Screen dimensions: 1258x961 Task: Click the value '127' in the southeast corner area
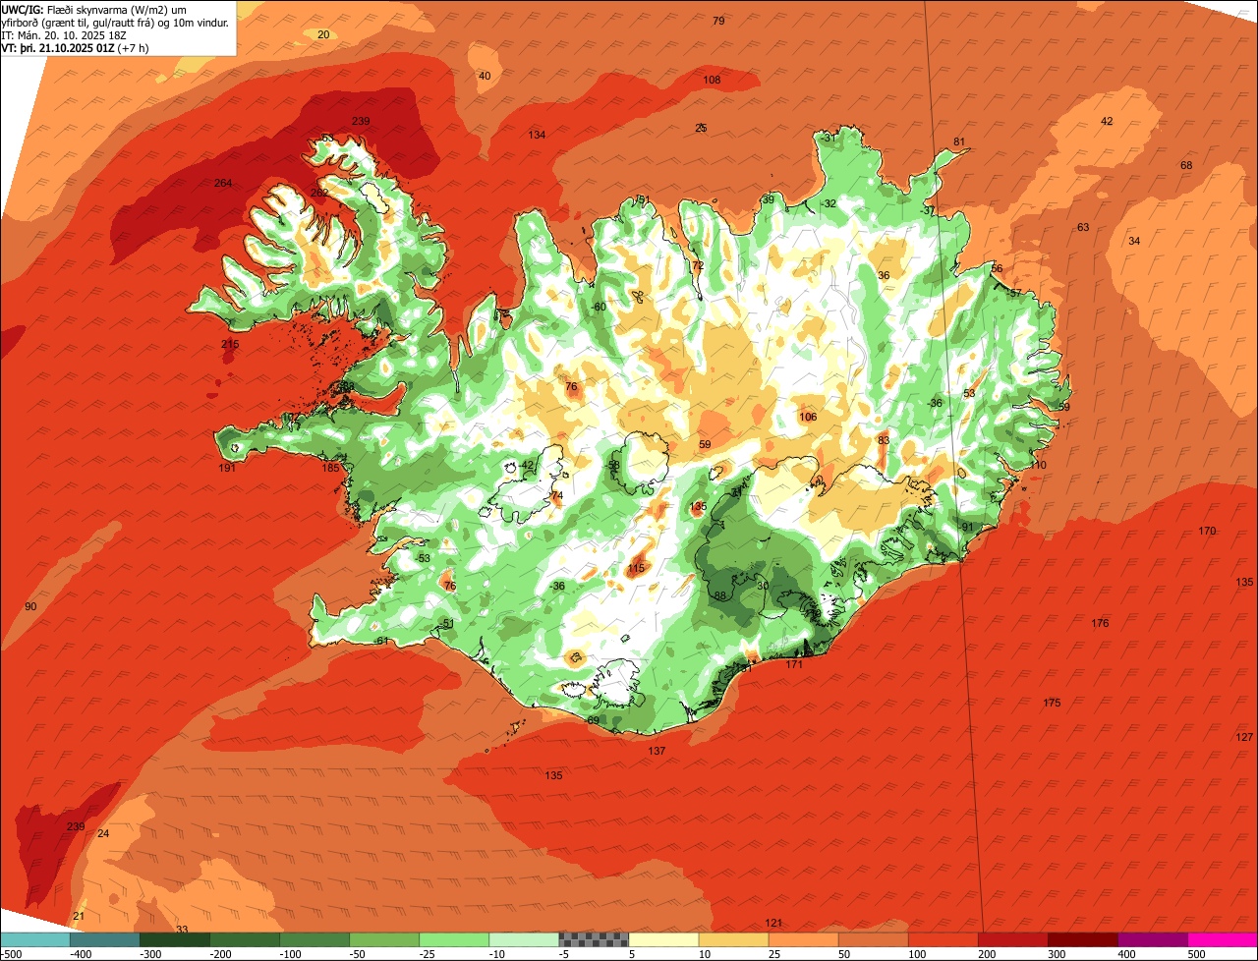coord(1244,738)
